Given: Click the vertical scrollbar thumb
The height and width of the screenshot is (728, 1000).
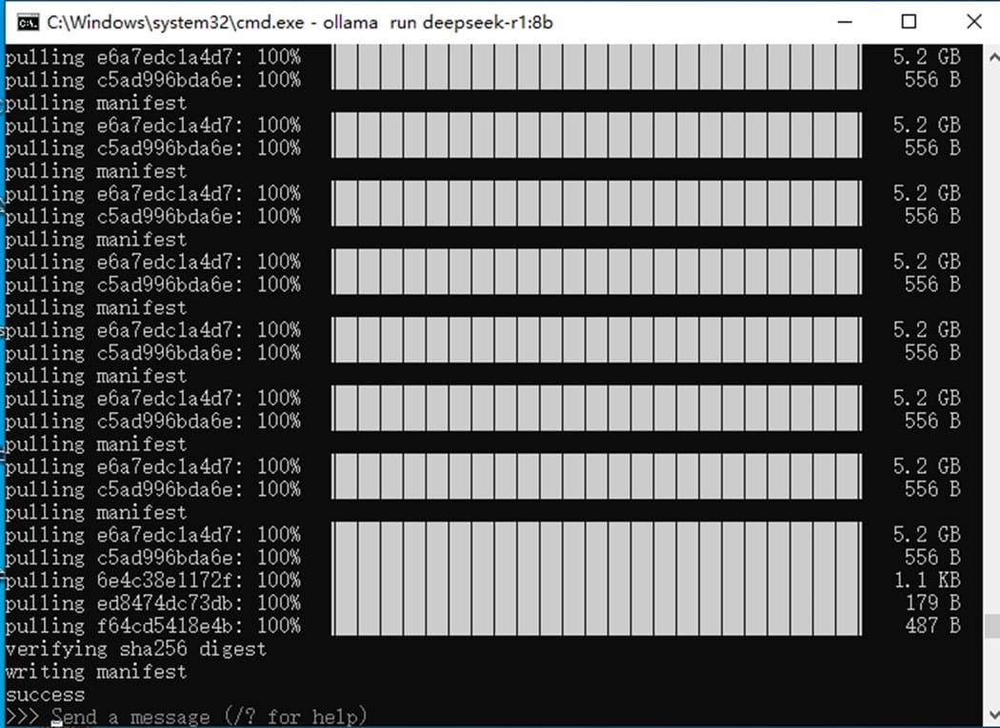Looking at the screenshot, I should pos(991,626).
